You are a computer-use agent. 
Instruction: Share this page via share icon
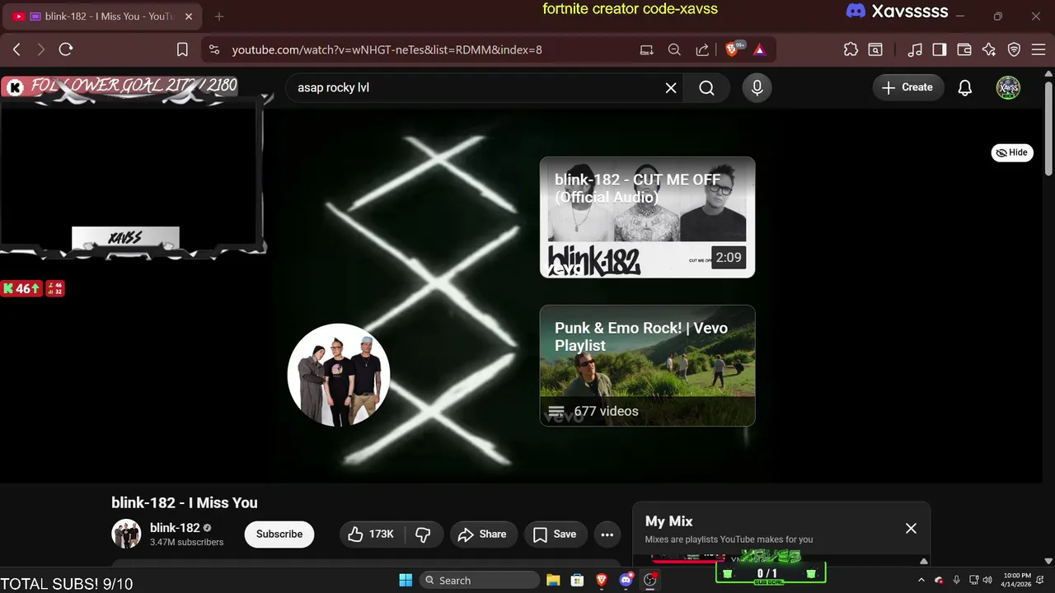[702, 49]
